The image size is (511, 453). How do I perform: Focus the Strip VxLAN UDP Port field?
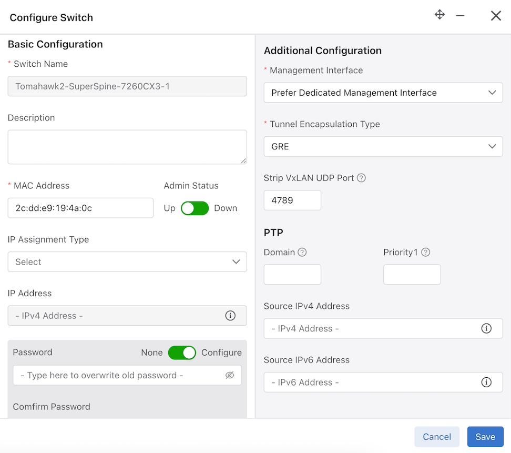point(292,200)
